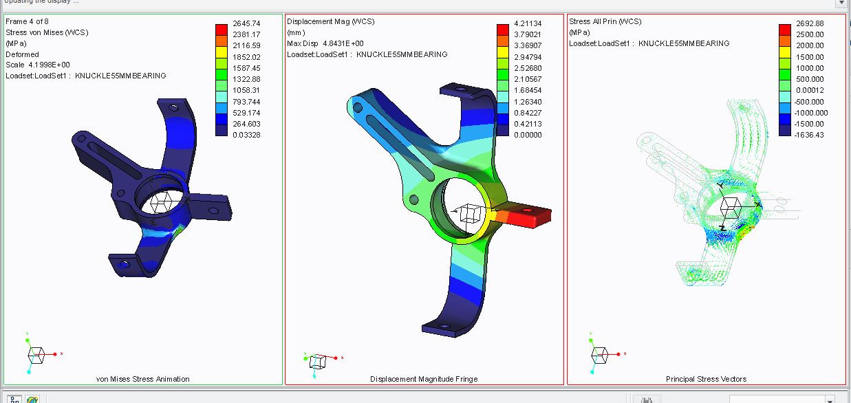Image resolution: width=851 pixels, height=403 pixels.
Task: Click the 'Max Disp 4.8431E+00' value
Action: tap(325, 43)
